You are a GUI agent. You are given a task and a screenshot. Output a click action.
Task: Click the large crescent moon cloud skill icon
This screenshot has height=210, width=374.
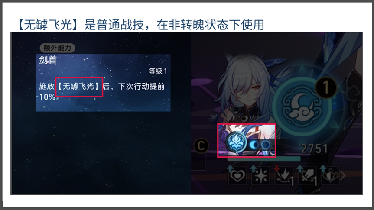click(x=302, y=107)
